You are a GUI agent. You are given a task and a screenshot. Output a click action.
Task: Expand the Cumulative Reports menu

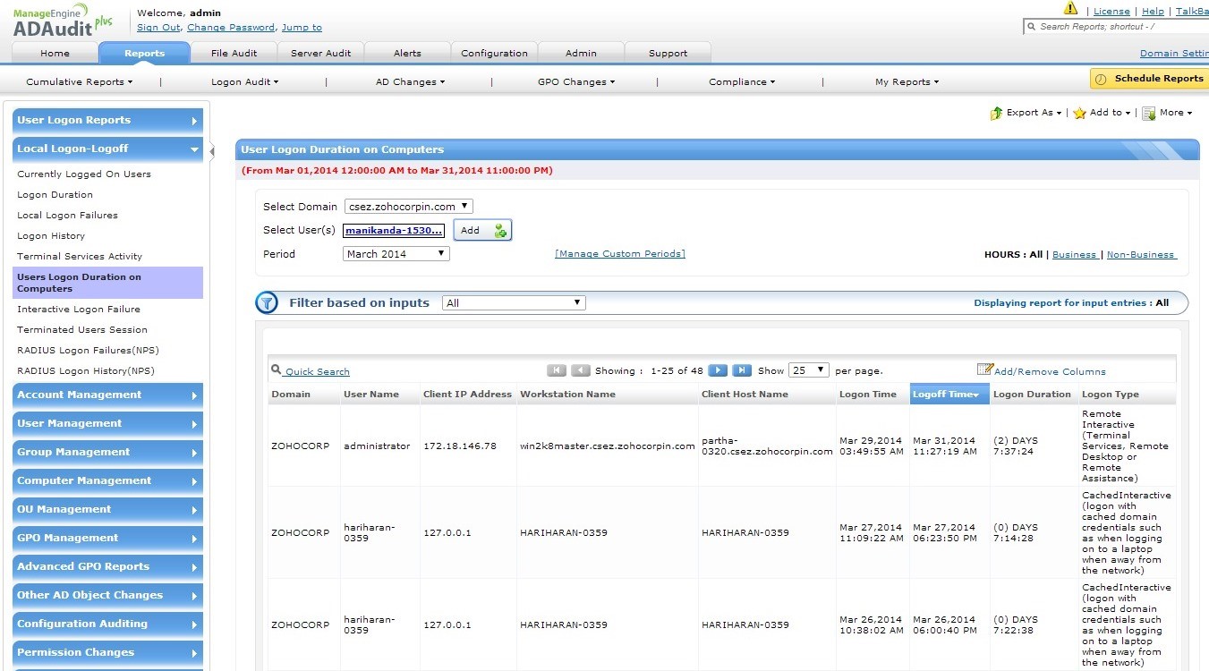pos(79,81)
